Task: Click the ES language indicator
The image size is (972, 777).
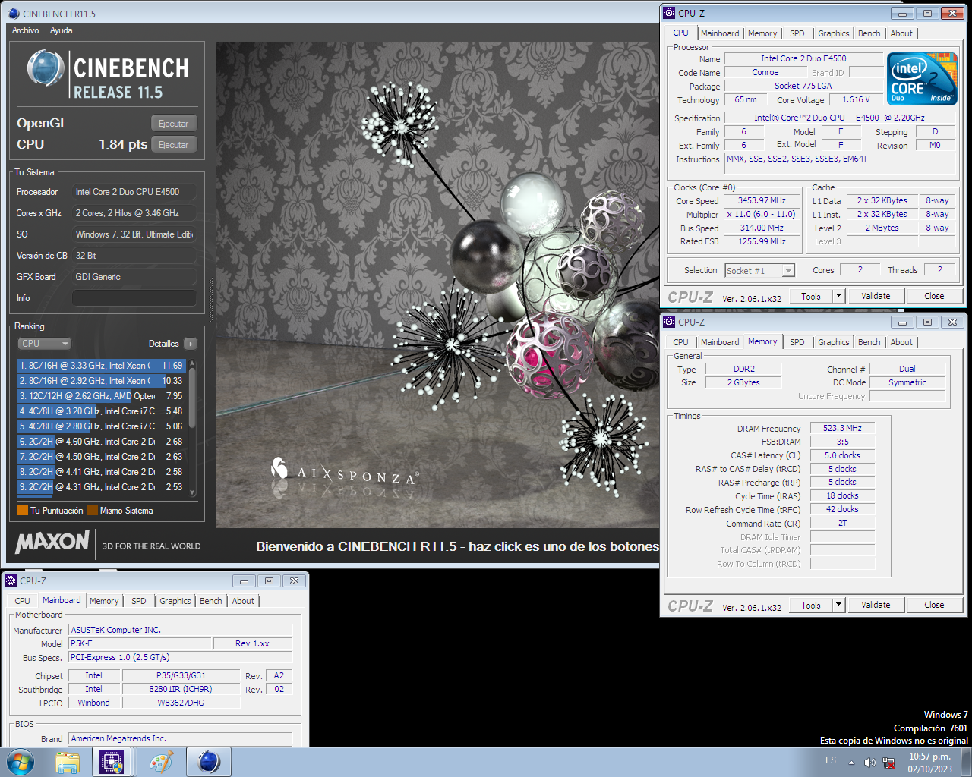Action: coord(831,760)
